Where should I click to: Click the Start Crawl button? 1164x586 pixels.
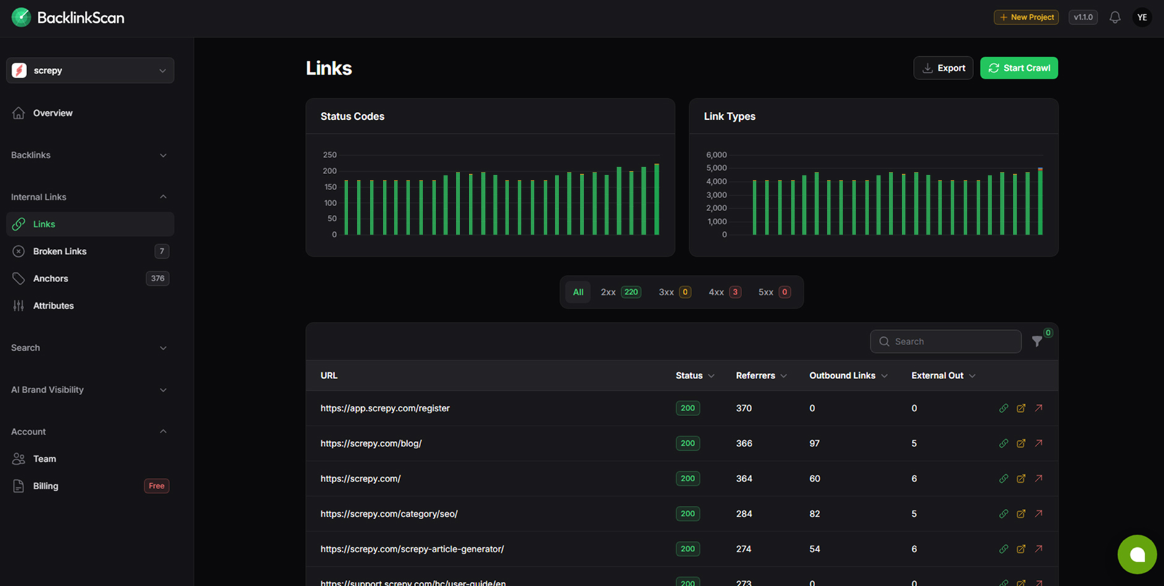[1019, 68]
